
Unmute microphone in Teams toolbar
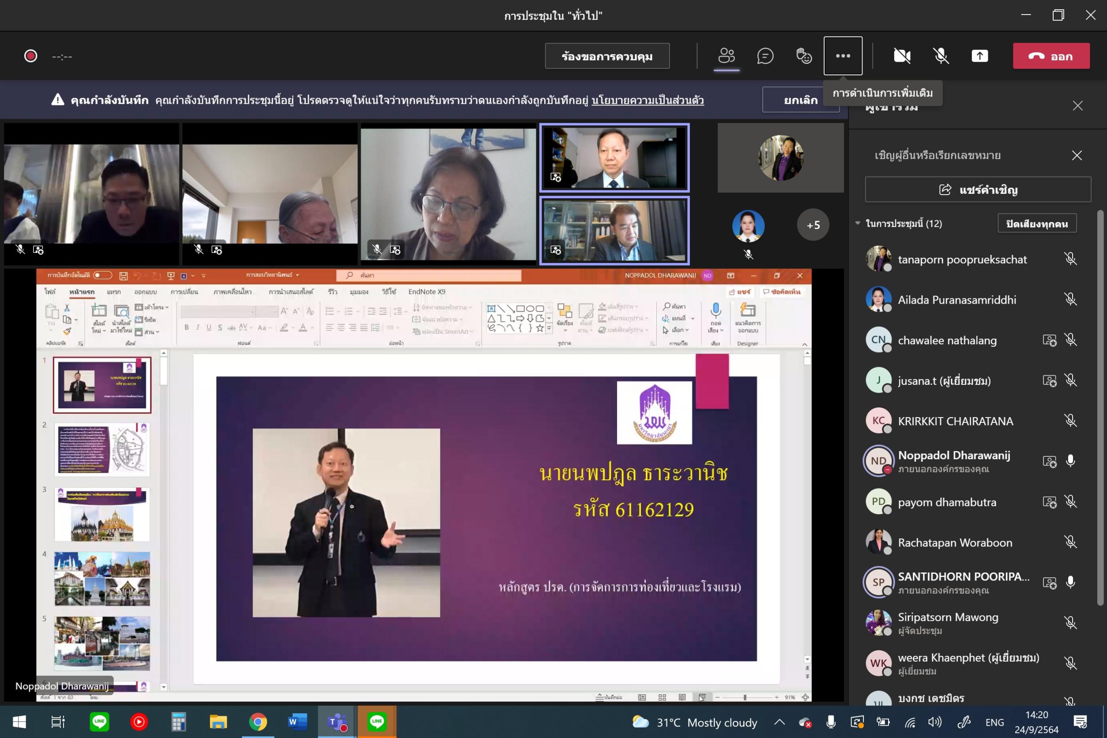[941, 56]
